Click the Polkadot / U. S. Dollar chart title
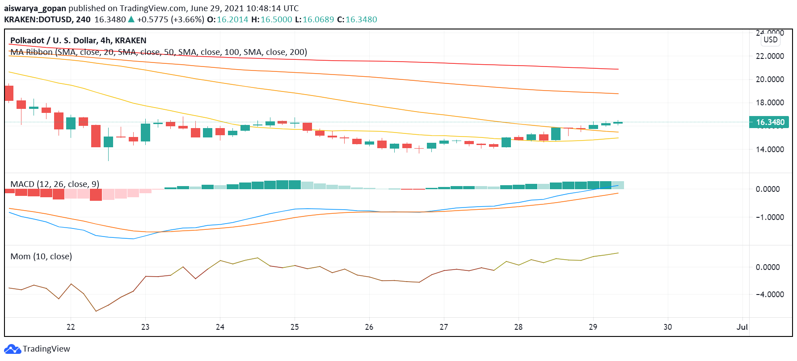Viewport: 797px width, 361px height. tap(78, 41)
